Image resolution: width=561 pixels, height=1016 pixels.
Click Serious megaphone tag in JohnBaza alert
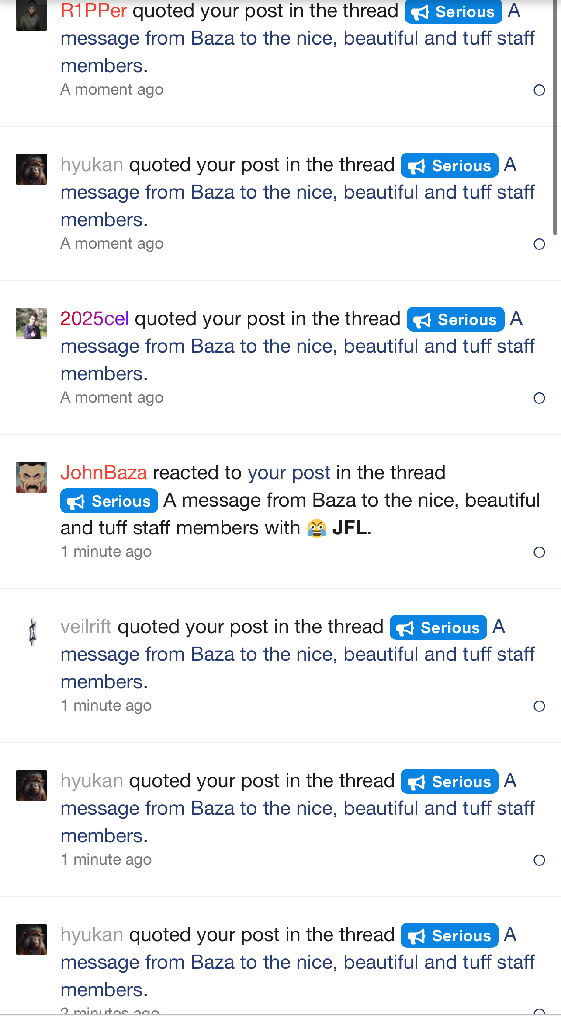(109, 501)
